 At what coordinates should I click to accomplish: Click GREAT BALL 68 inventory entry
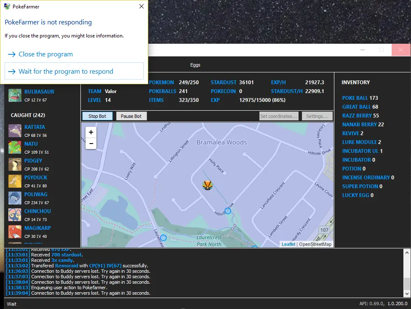point(360,107)
